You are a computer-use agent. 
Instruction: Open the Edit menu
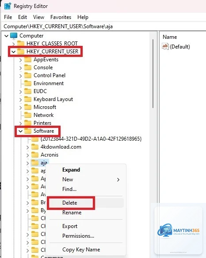(x=23, y=17)
